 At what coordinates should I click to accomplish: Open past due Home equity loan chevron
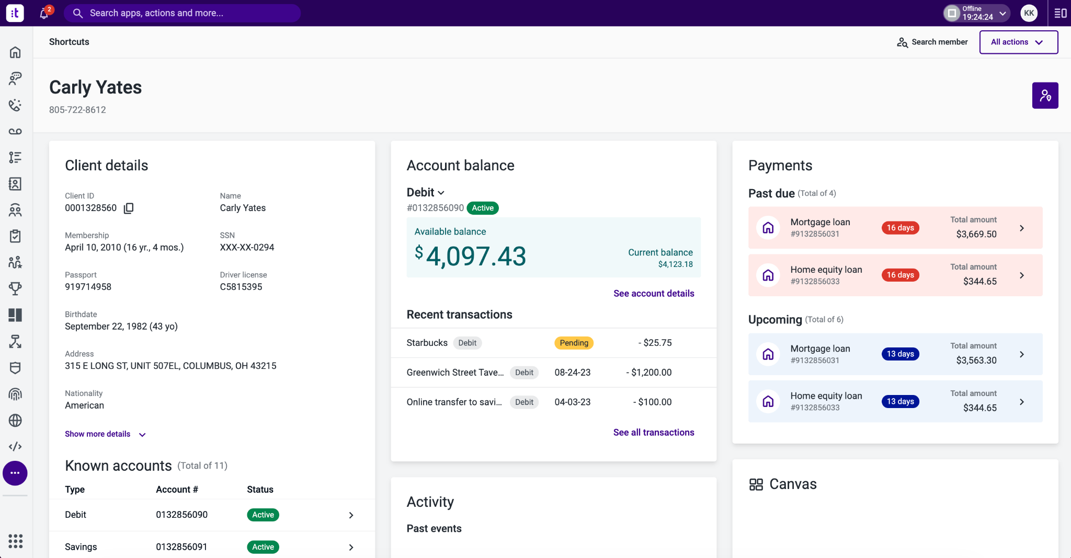click(1022, 275)
